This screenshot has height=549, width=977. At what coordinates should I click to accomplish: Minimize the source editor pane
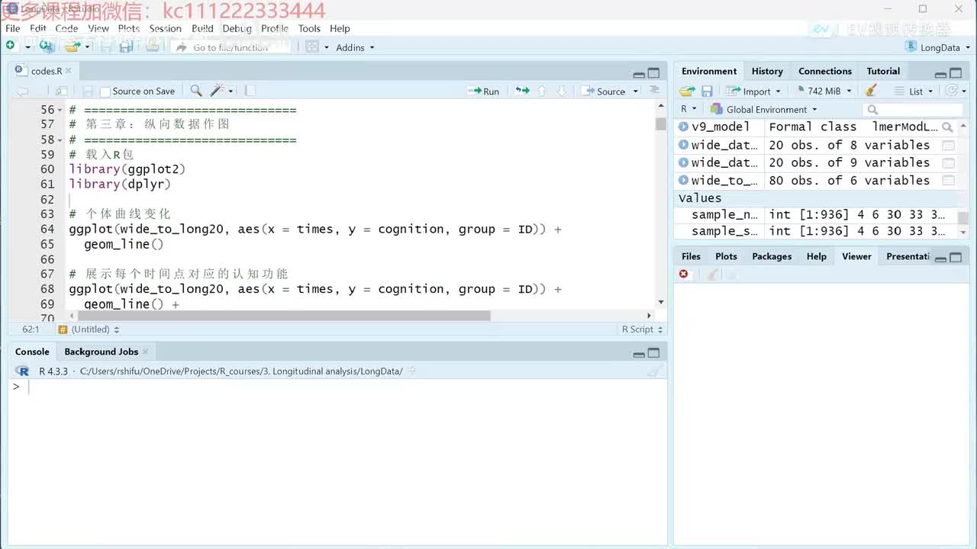(x=639, y=74)
